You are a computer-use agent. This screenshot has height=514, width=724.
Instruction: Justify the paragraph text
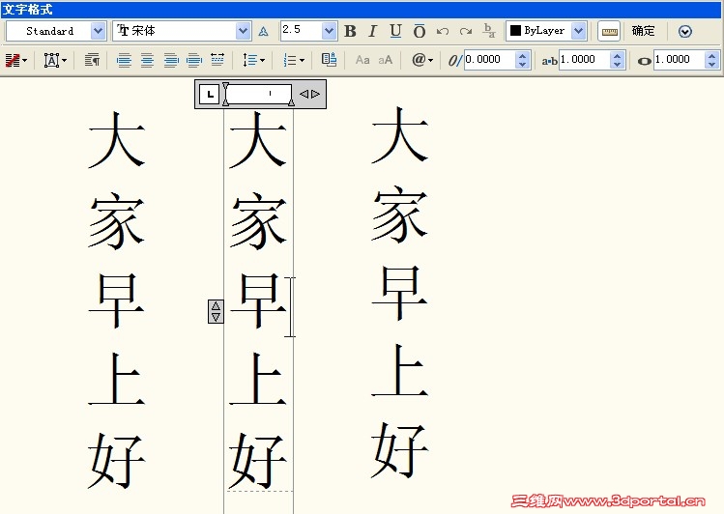click(194, 60)
